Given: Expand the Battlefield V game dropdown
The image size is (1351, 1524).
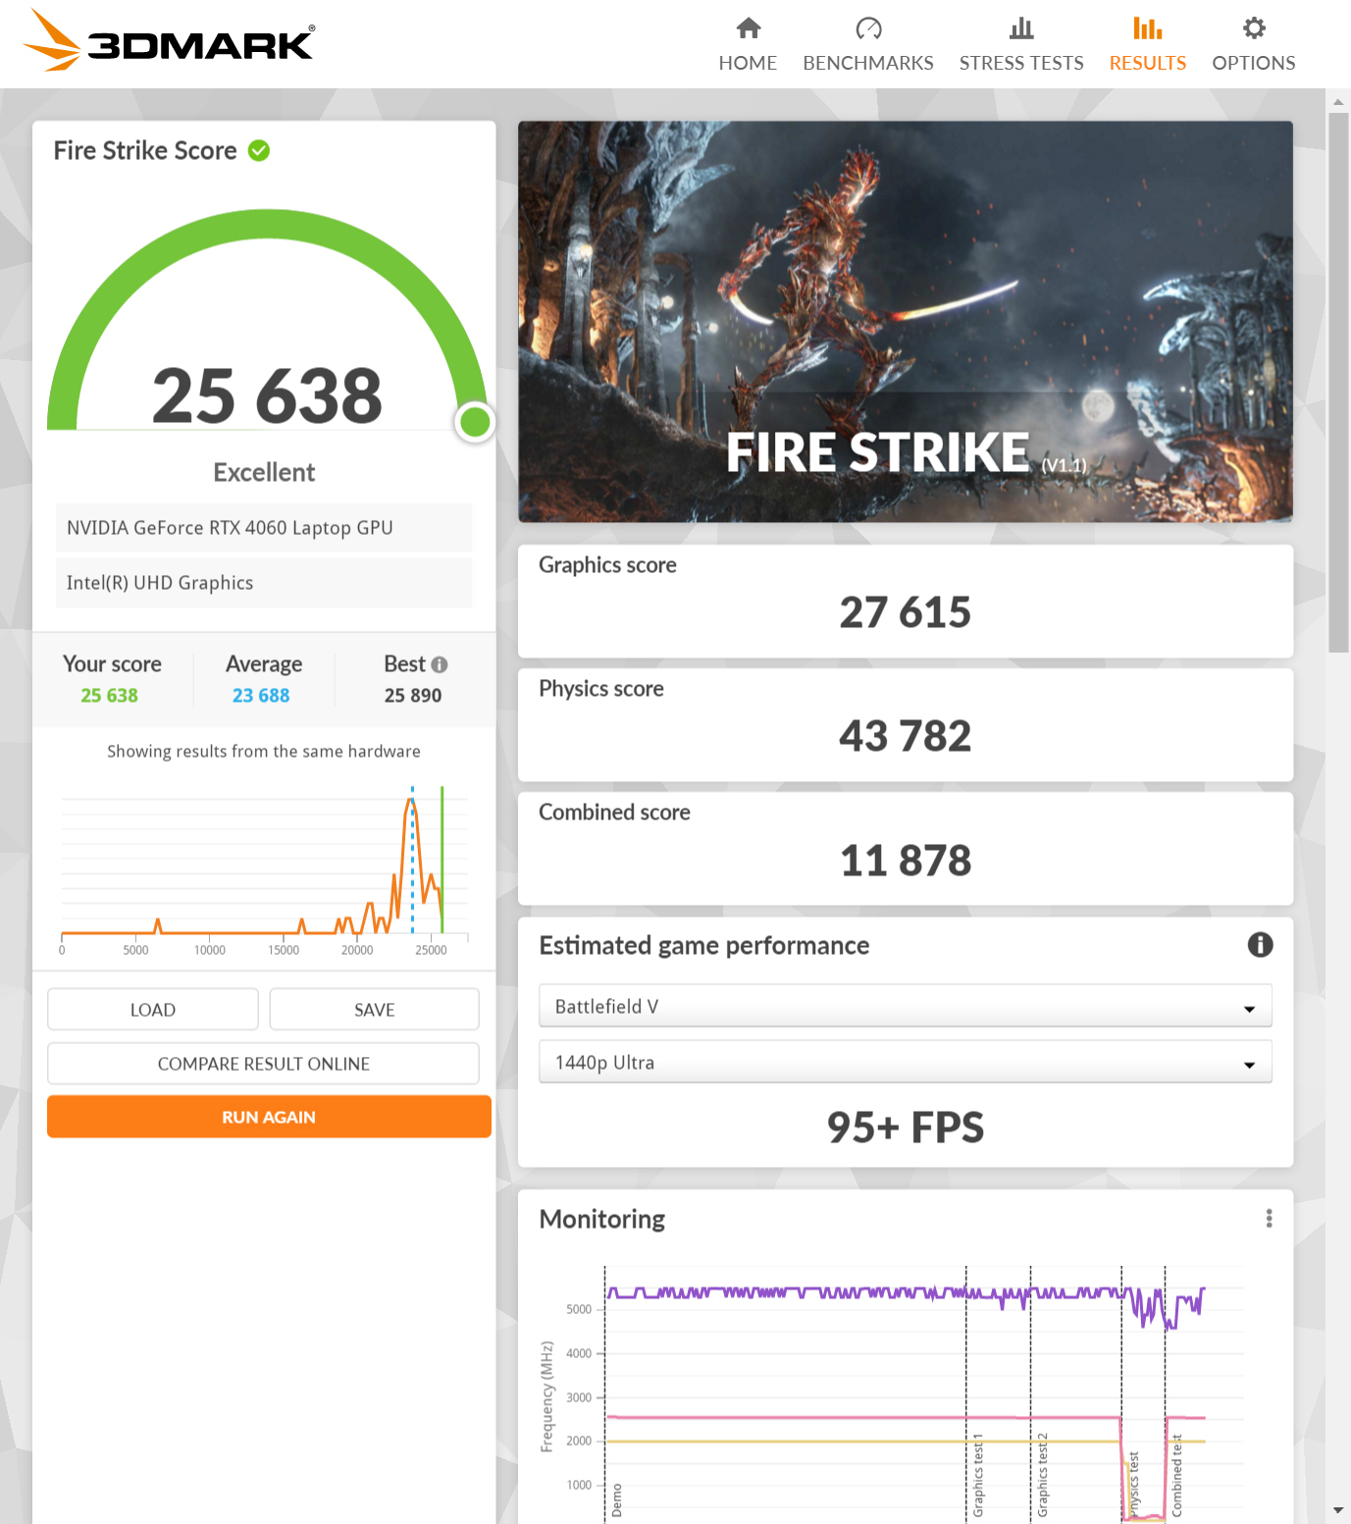Looking at the screenshot, I should pos(905,1007).
